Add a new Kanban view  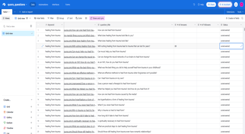click(x=31, y=123)
